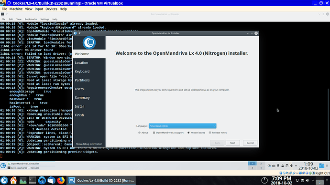
Task: Open guest panel file manager icon
Action: 321,166
